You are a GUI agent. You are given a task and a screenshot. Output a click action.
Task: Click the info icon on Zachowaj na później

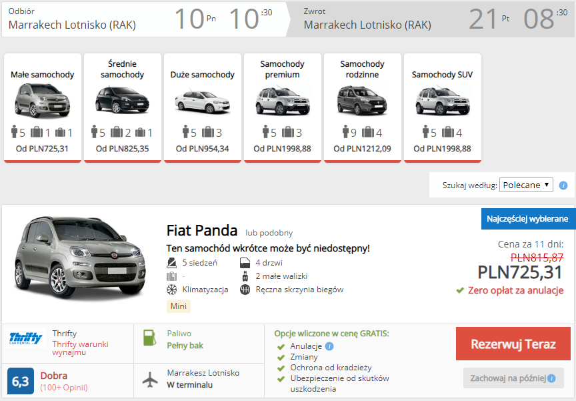[x=551, y=378]
